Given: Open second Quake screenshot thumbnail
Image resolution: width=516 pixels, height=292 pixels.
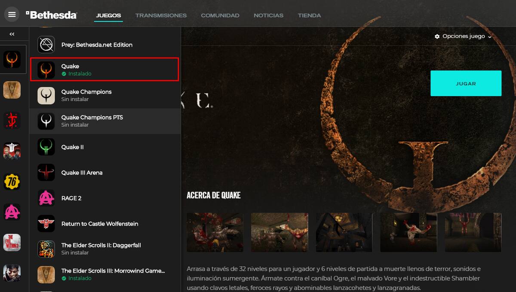Looking at the screenshot, I should click(279, 232).
